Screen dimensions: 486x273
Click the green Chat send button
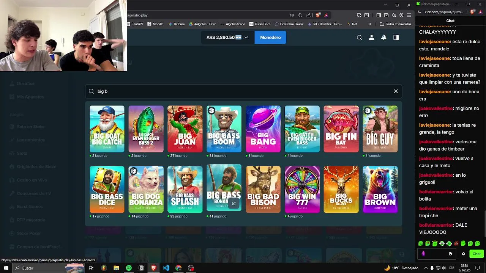point(477,254)
